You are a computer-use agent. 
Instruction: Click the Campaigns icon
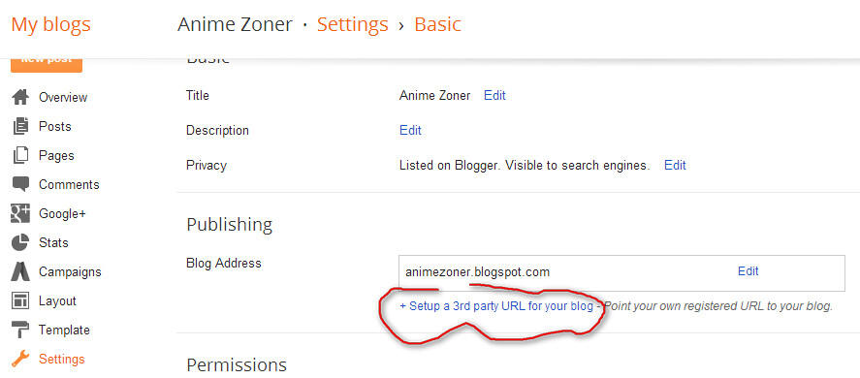[x=20, y=271]
